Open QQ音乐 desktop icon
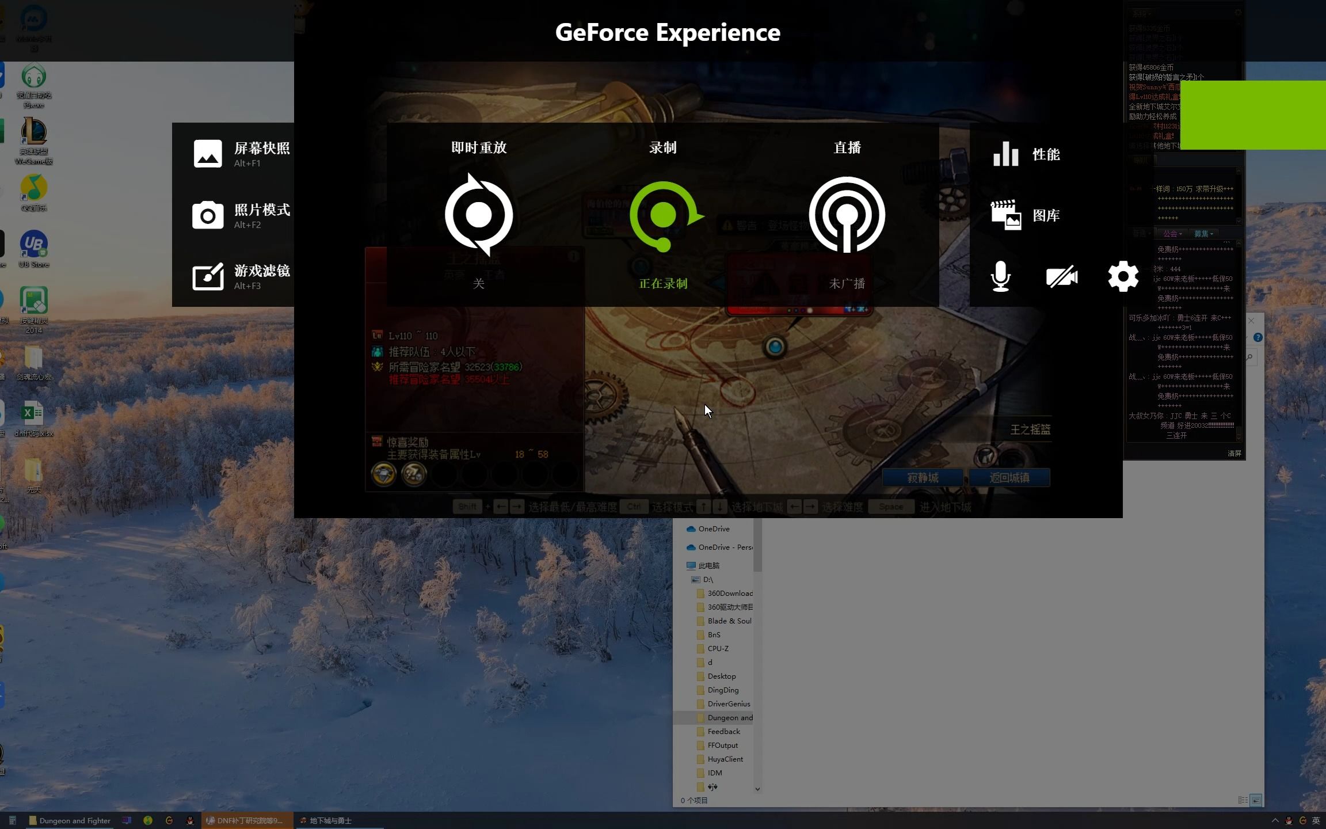The height and width of the screenshot is (829, 1326). point(34,193)
